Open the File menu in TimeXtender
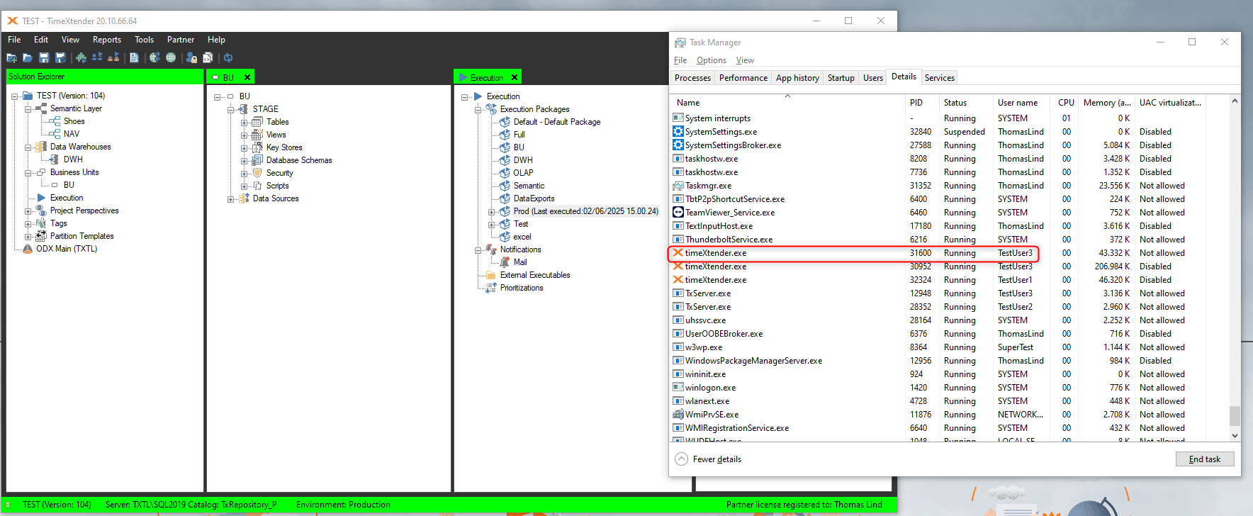The height and width of the screenshot is (516, 1253). tap(14, 40)
